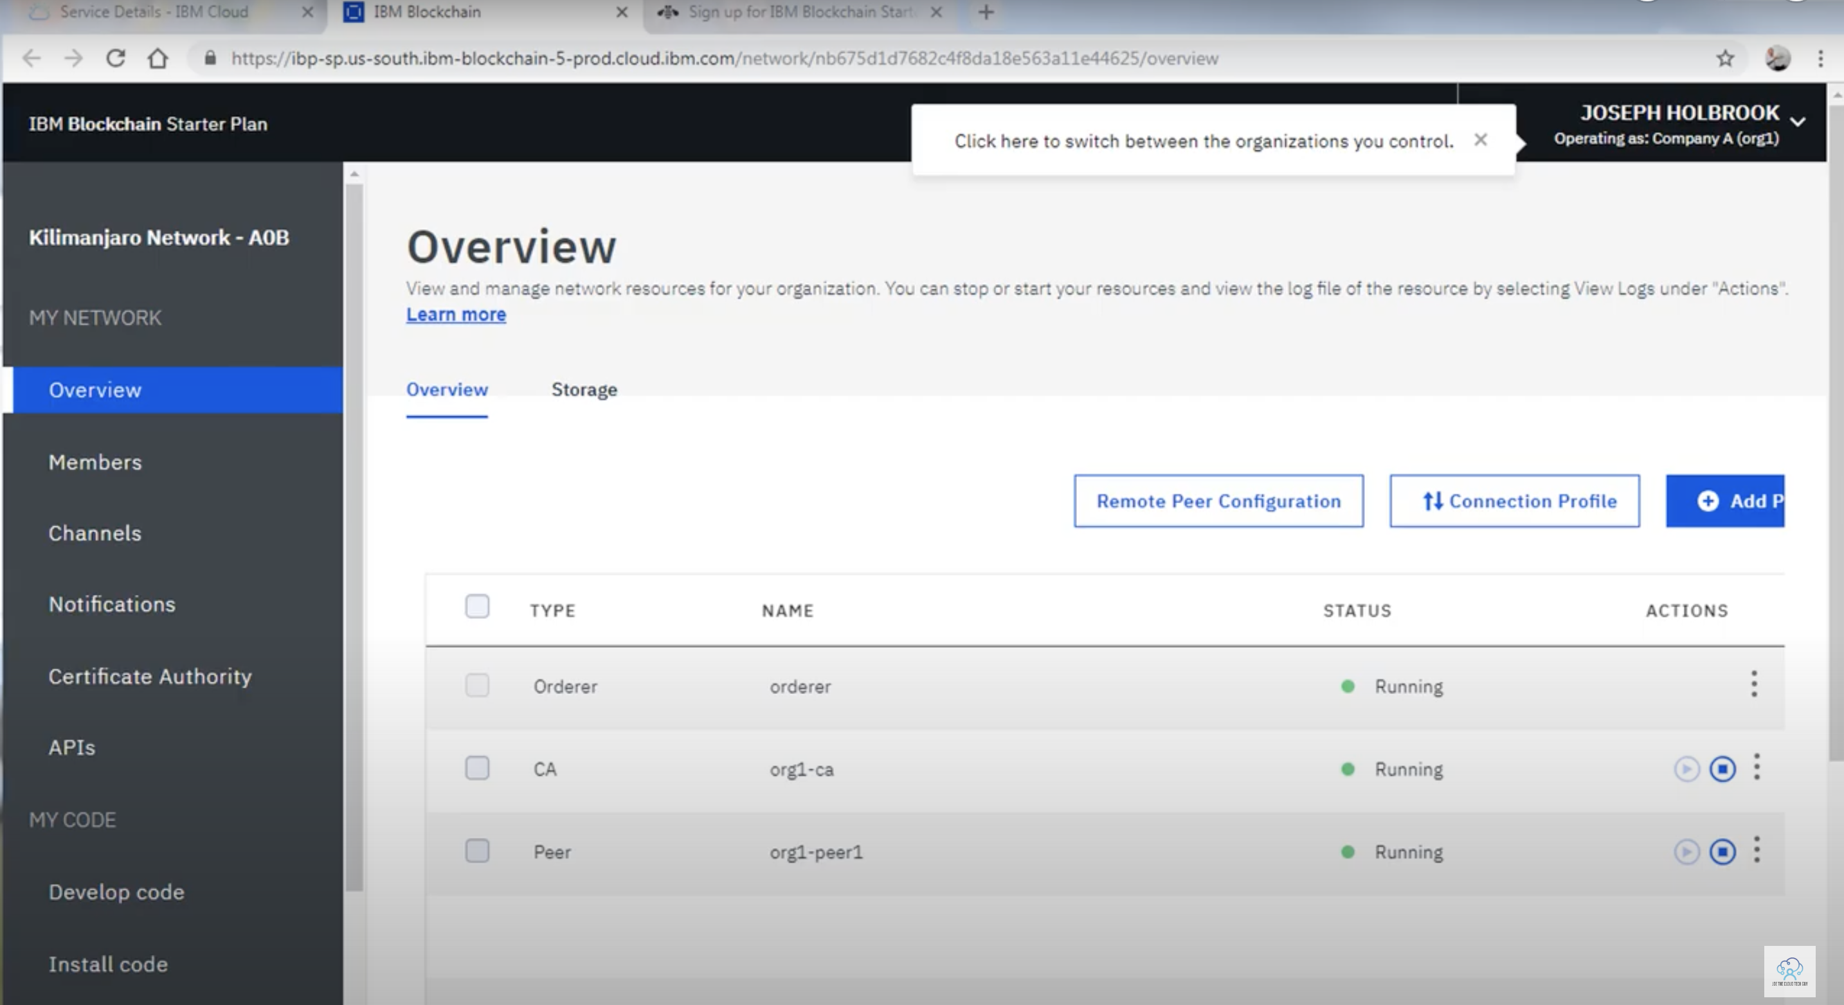The height and width of the screenshot is (1005, 1844).
Task: Stop the org1-ca resource
Action: (1722, 769)
